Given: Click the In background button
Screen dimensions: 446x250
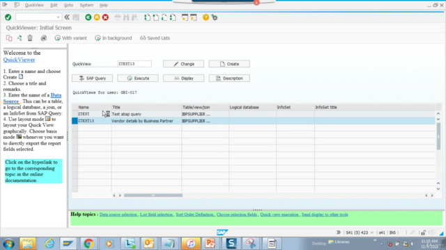Looking at the screenshot, I should pyautogui.click(x=114, y=38).
